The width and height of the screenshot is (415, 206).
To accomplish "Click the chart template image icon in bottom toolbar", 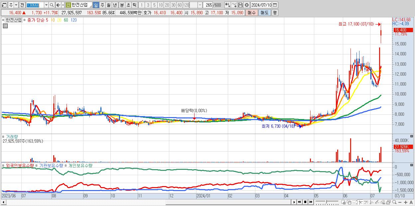I will coord(388,202).
